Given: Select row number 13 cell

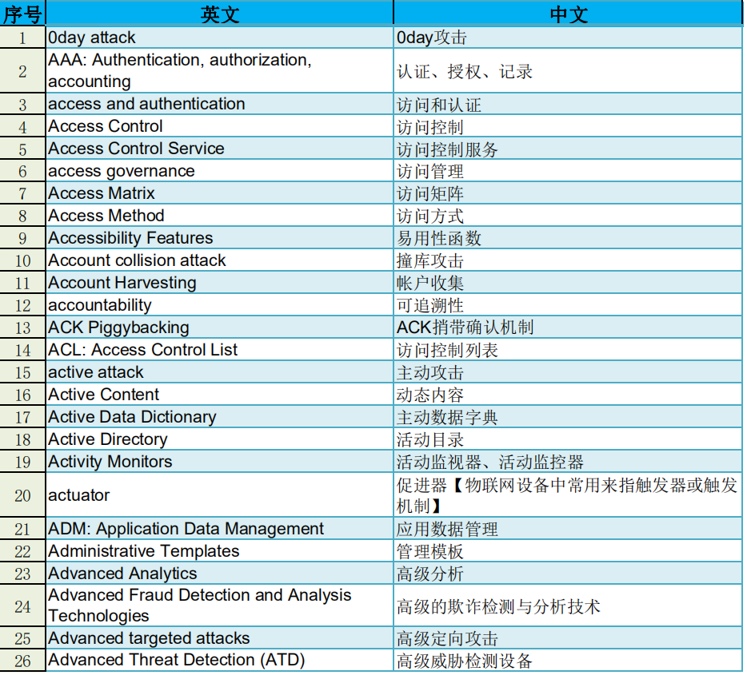Looking at the screenshot, I should tap(22, 328).
